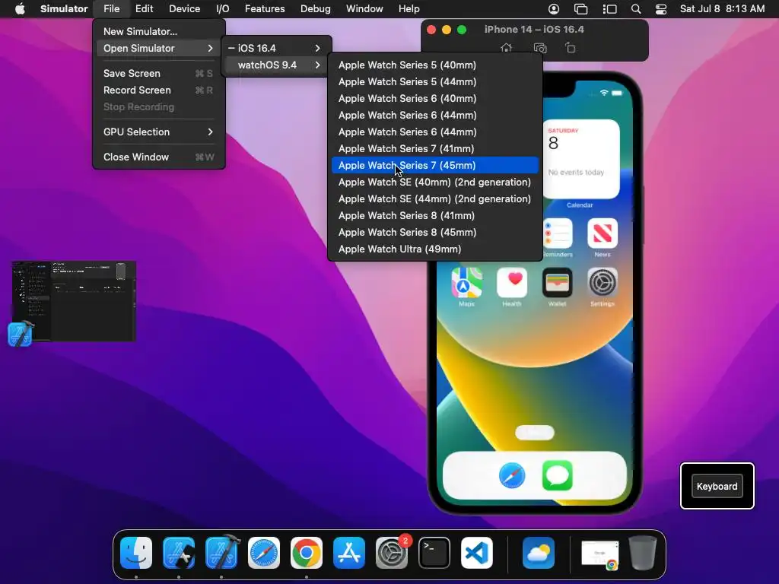Expand the GPU Selection submenu
Viewport: 779px width, 584px height.
coord(158,132)
